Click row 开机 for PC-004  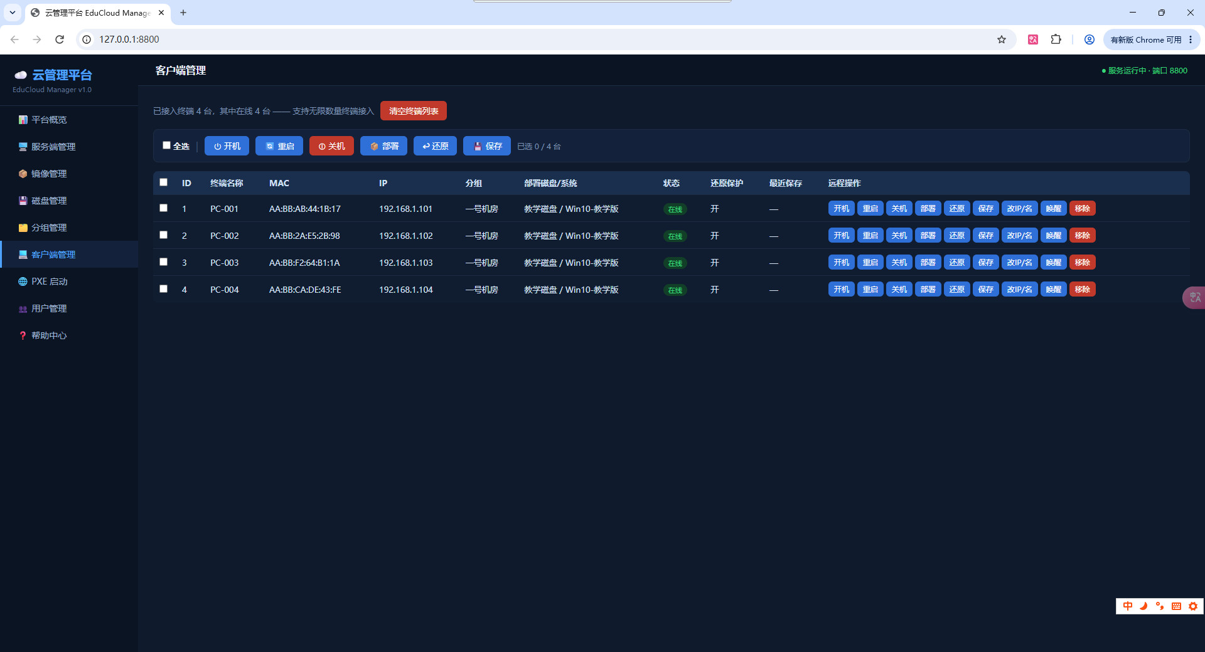coord(842,290)
